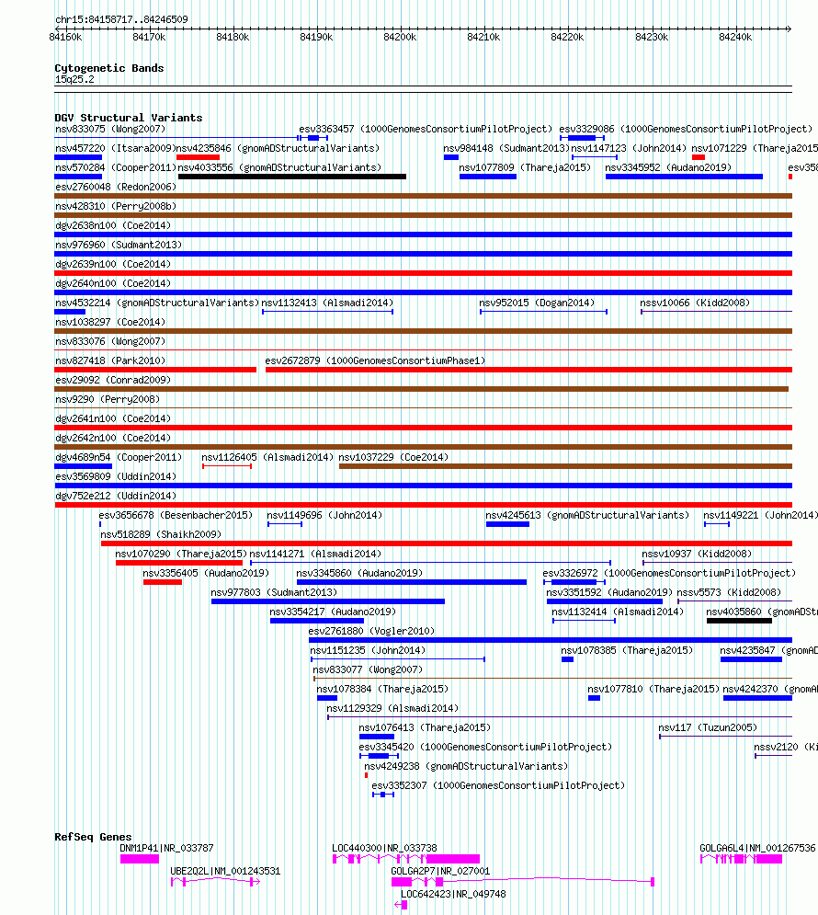
Task: Open dgv2641n100 (Coe2014) variant
Action: [113, 417]
